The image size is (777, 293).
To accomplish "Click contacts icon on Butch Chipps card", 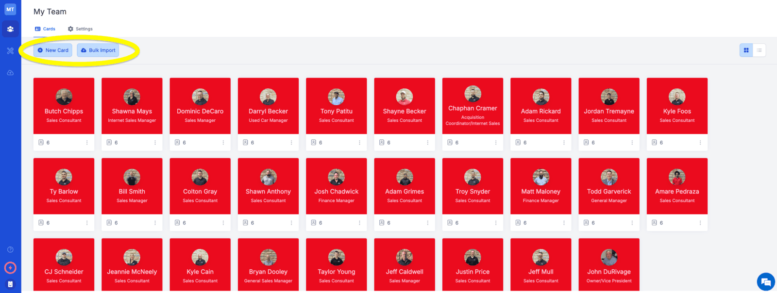I will point(41,143).
